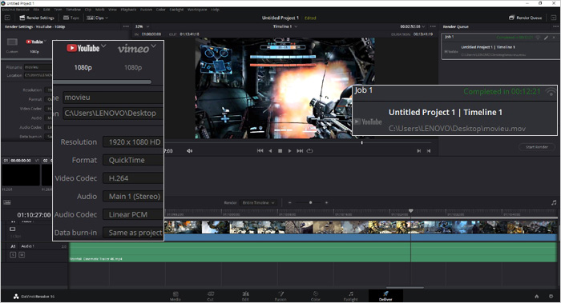Open the Color page icon
Viewport: 561px width, 303px height.
pyautogui.click(x=316, y=296)
